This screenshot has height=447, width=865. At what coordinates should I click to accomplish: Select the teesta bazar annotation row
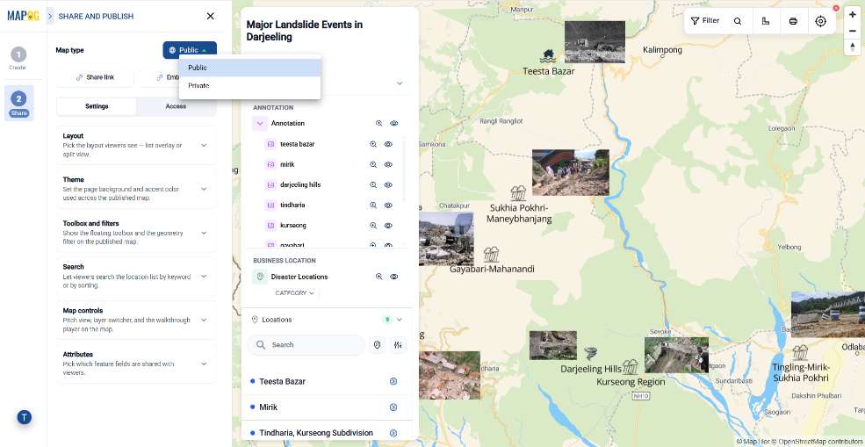328,144
